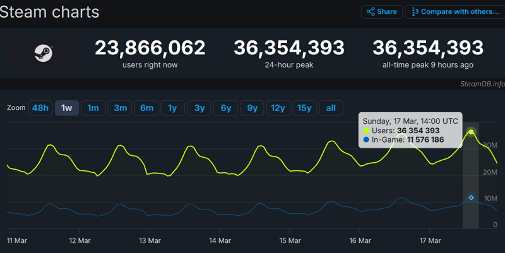Screen dimensions: 505x253
Task: Choose the 3m zoom option
Action: (x=120, y=108)
